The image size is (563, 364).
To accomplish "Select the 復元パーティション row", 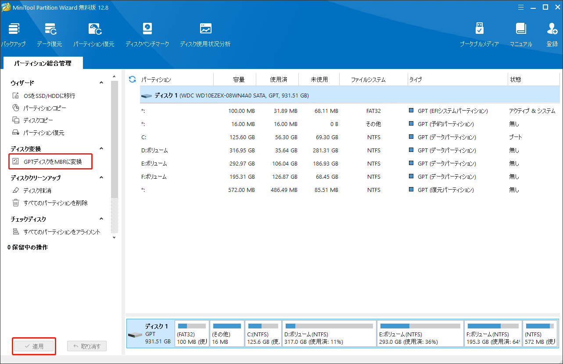I will pyautogui.click(x=350, y=190).
